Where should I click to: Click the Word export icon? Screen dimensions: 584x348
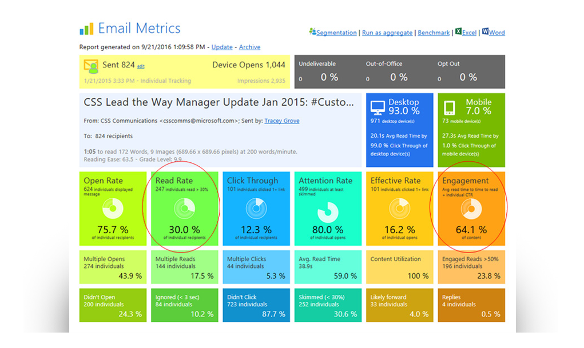click(x=485, y=32)
